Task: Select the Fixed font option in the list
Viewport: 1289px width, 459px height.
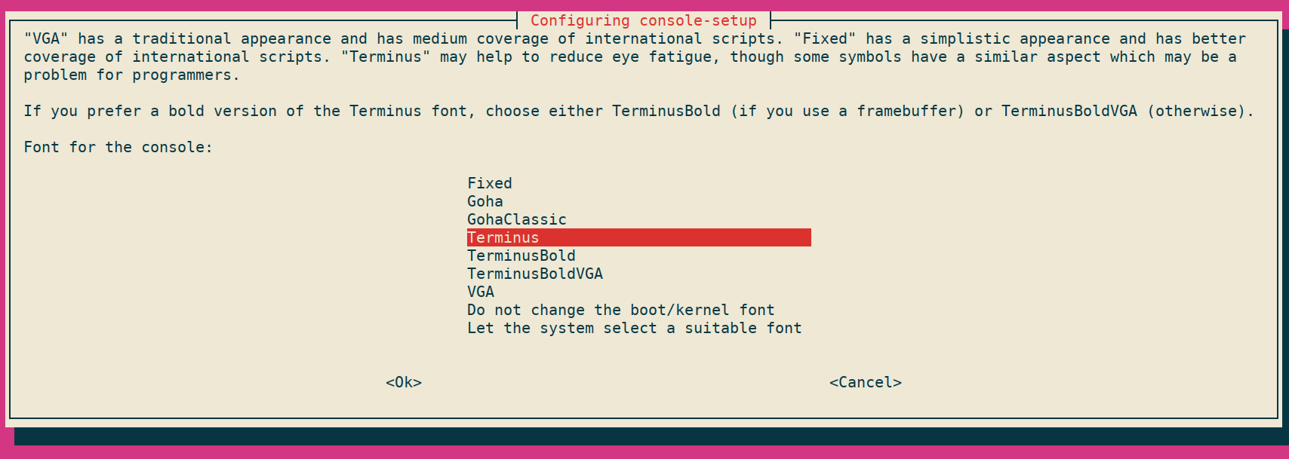Action: click(490, 183)
